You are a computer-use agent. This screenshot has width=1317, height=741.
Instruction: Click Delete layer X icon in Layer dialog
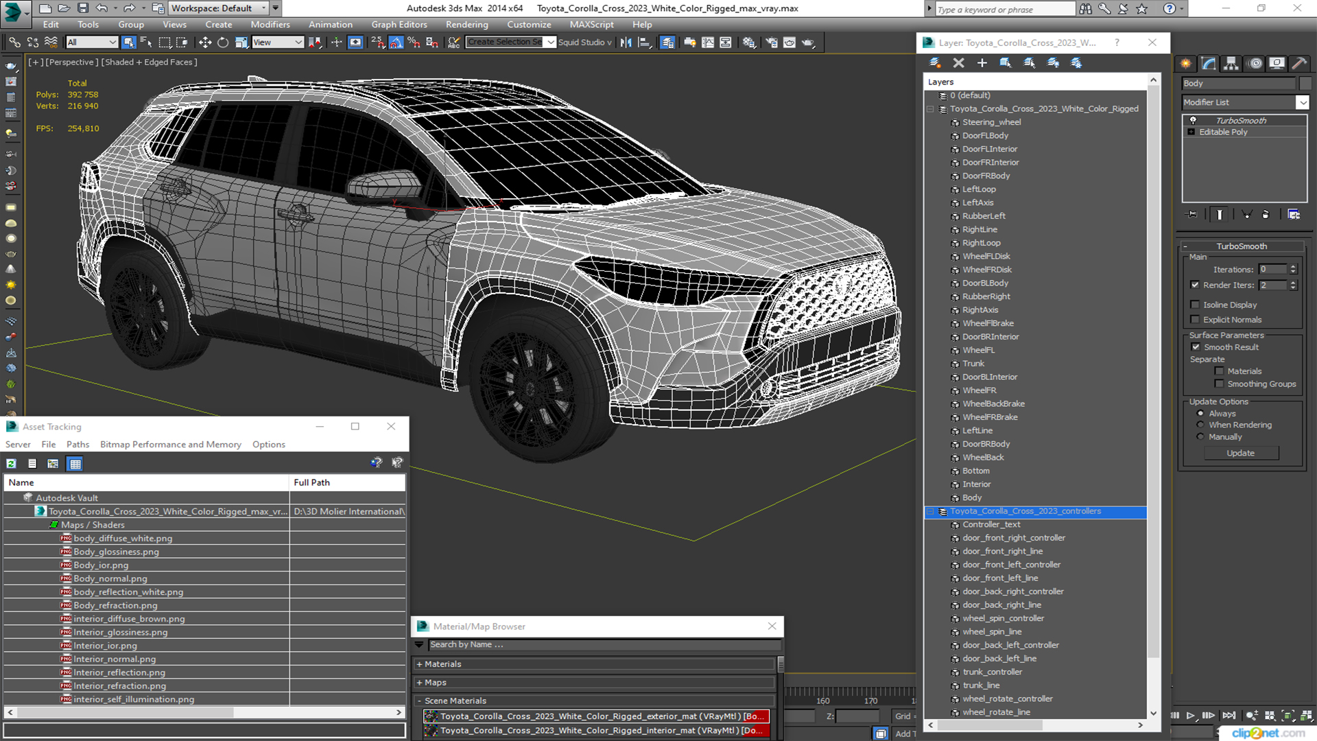[958, 63]
